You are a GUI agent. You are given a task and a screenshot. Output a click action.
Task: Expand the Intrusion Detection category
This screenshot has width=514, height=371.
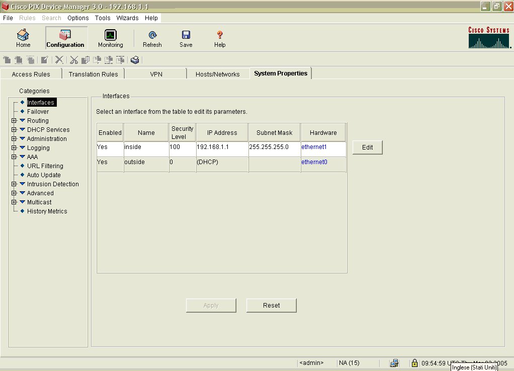[x=14, y=184]
